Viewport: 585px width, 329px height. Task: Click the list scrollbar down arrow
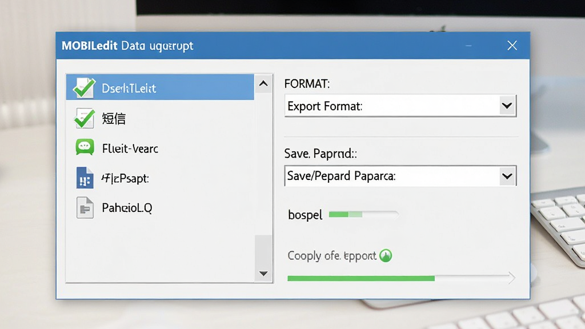point(263,274)
